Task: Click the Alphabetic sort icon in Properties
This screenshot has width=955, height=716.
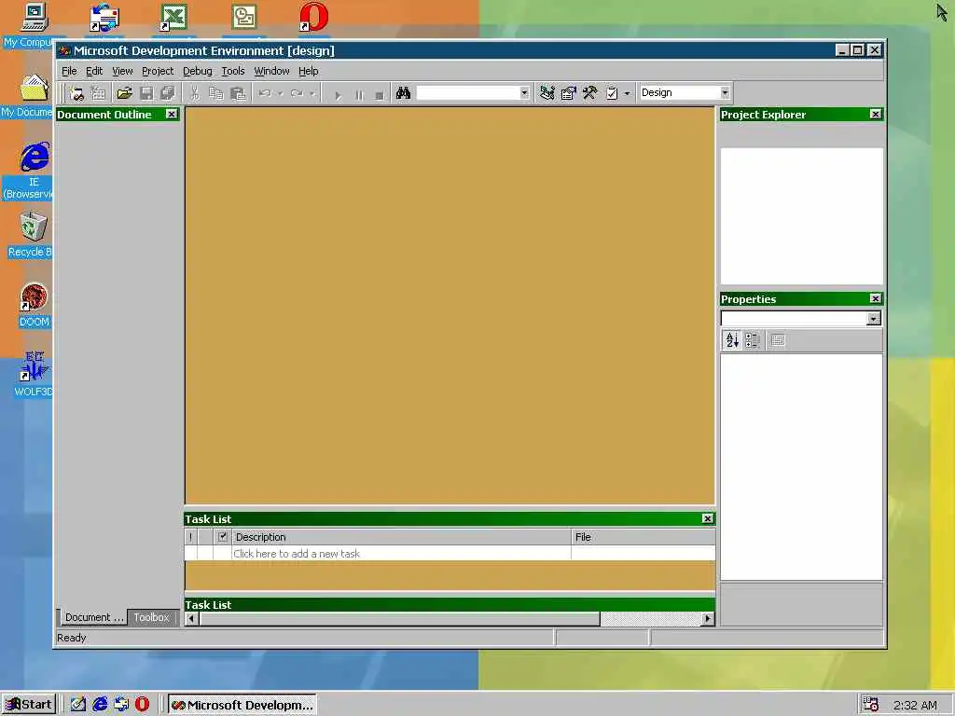Action: pos(732,340)
